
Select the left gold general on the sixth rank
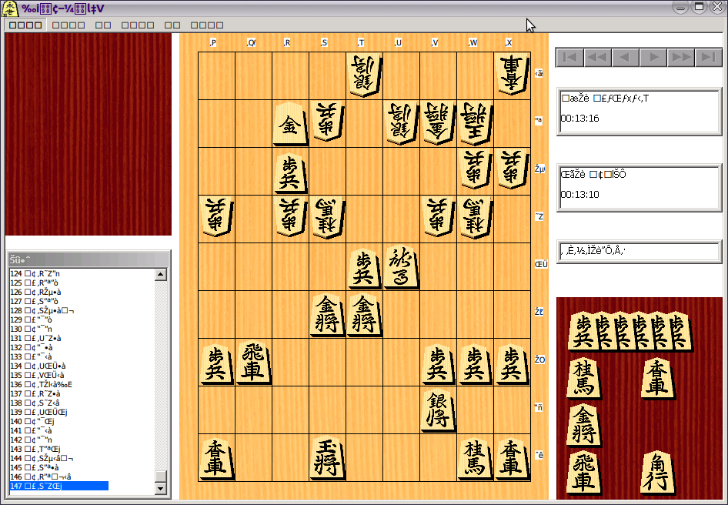click(x=327, y=315)
